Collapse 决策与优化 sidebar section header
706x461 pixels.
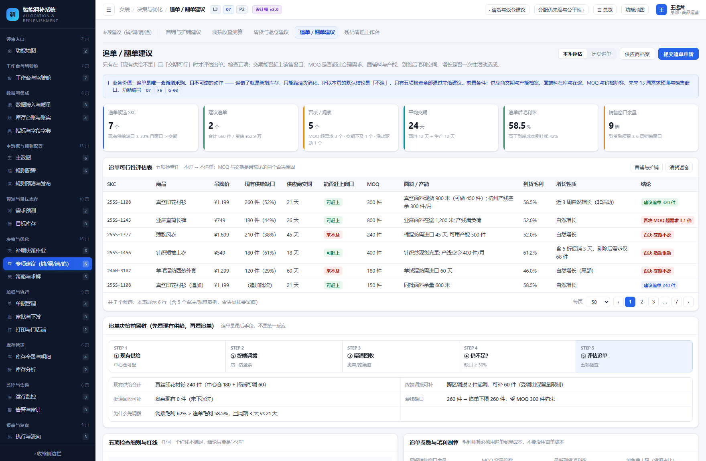(48, 239)
